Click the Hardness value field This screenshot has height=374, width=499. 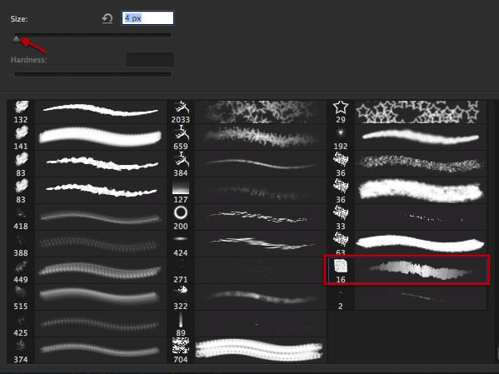[150, 60]
